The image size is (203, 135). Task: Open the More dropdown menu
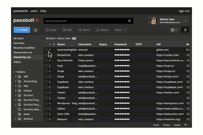120,30
